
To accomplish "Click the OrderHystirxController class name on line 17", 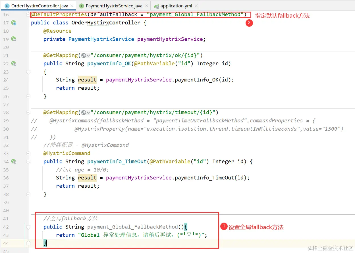I will click(106, 23).
